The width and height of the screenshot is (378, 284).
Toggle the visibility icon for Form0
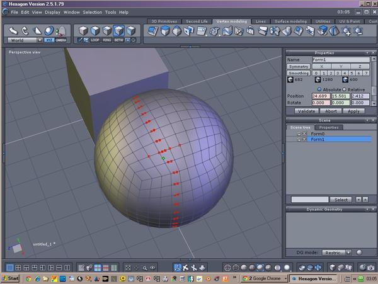[x=299, y=133]
